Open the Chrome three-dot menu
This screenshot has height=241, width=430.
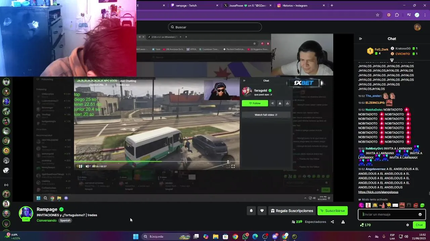[425, 15]
